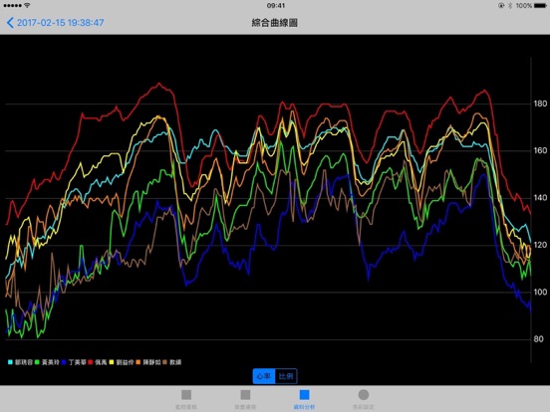This screenshot has height=412, width=550.
Task: Click the orange legend swatch
Action: pos(138,362)
